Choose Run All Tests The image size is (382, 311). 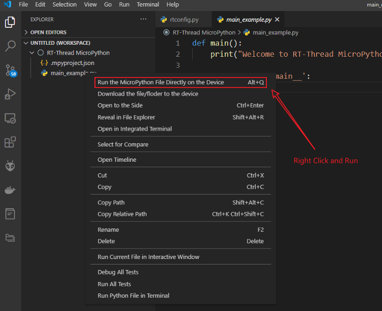(x=181, y=284)
